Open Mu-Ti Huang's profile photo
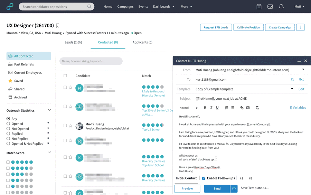Screen dimensions: 311x195 (x=79, y=126)
